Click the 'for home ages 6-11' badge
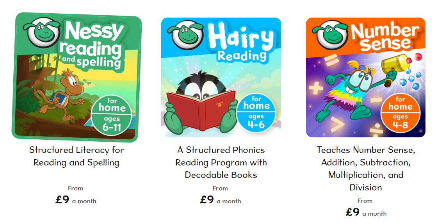The height and width of the screenshot is (224, 445). (x=112, y=115)
